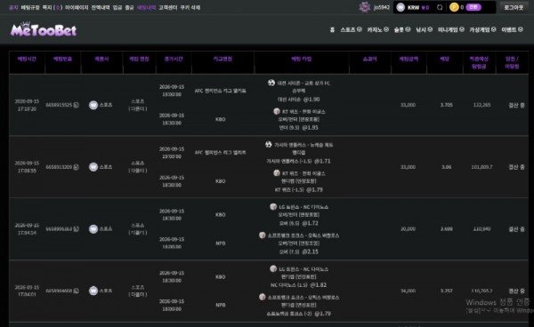Click baseball icon for NPB match in third row

click(263, 235)
